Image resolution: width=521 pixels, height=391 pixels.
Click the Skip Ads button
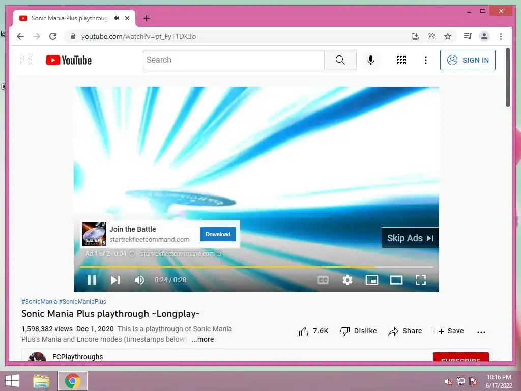[411, 238]
